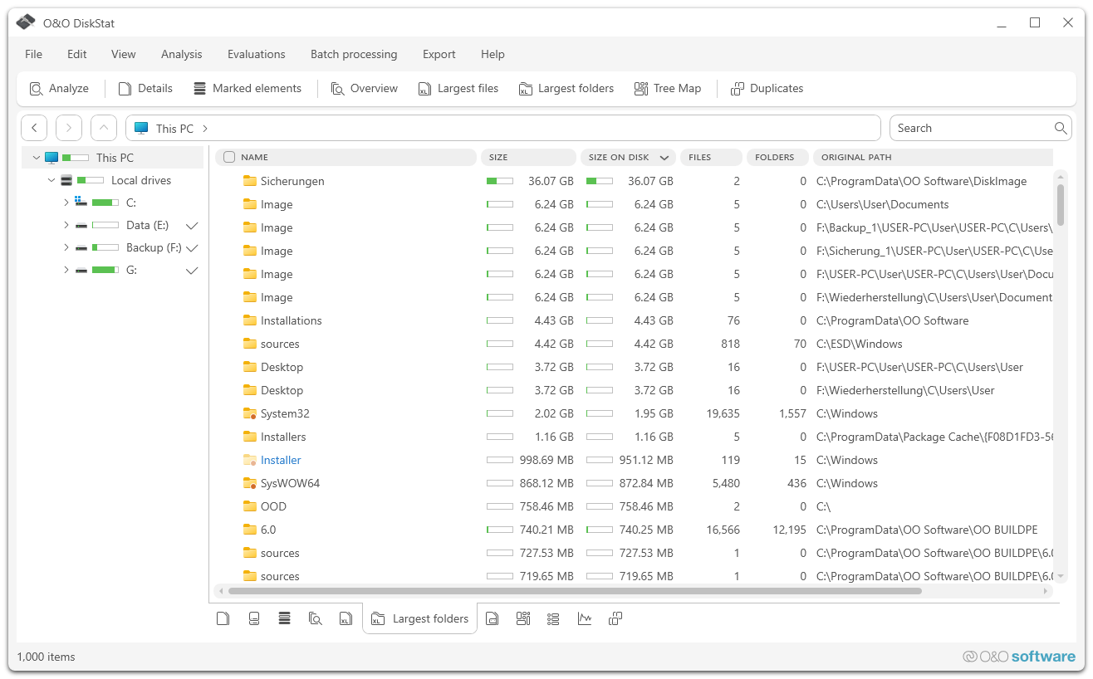Click the icon tab right of Largest folders
This screenshot has height=679, width=1093.
(492, 618)
